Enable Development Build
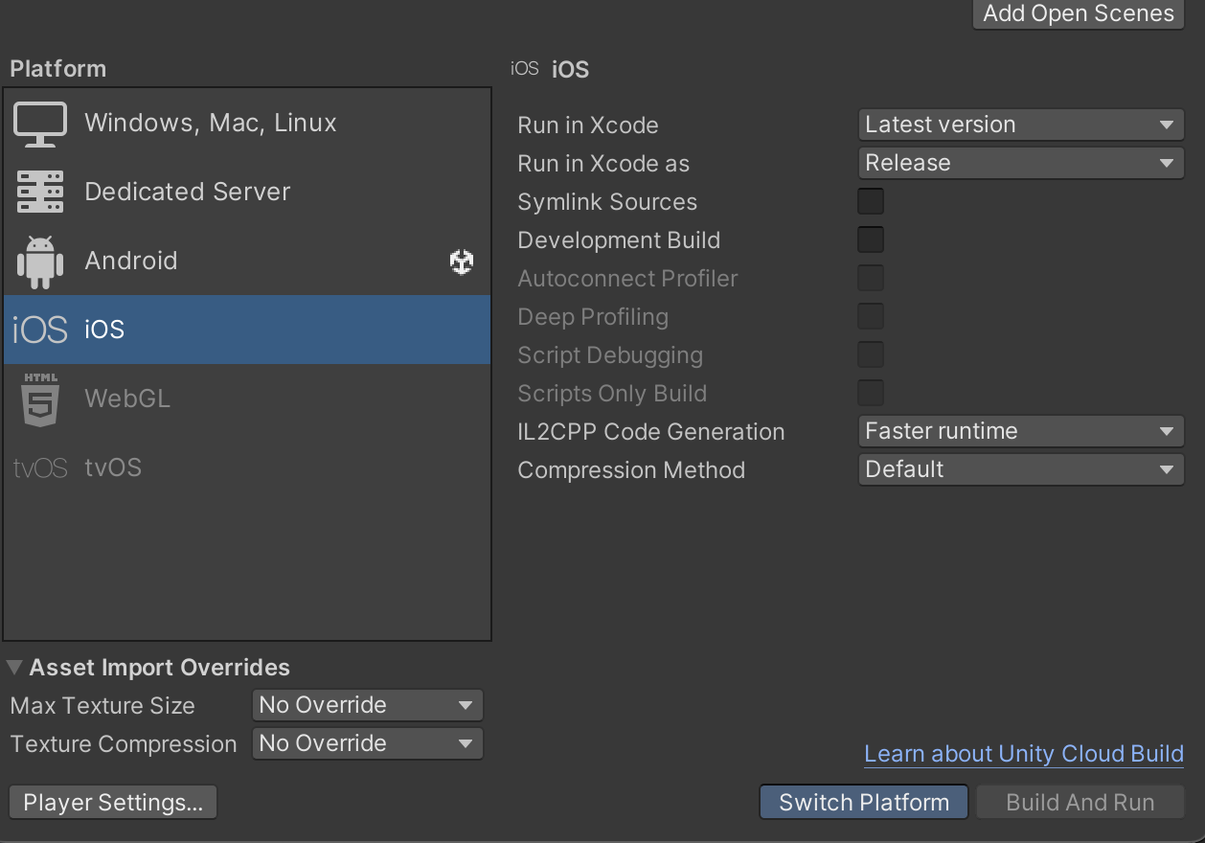Viewport: 1205px width, 843px height. tap(870, 239)
